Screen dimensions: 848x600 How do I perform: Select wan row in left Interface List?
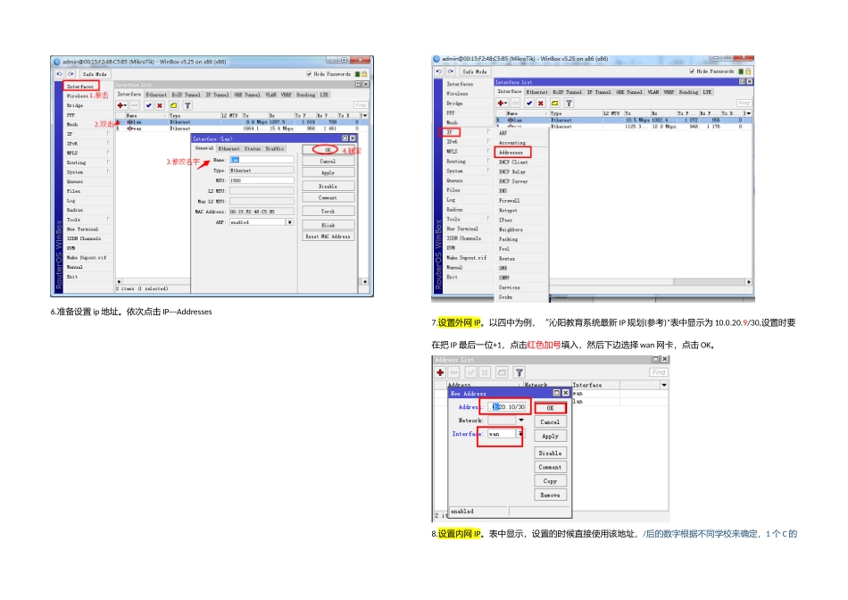(x=242, y=129)
